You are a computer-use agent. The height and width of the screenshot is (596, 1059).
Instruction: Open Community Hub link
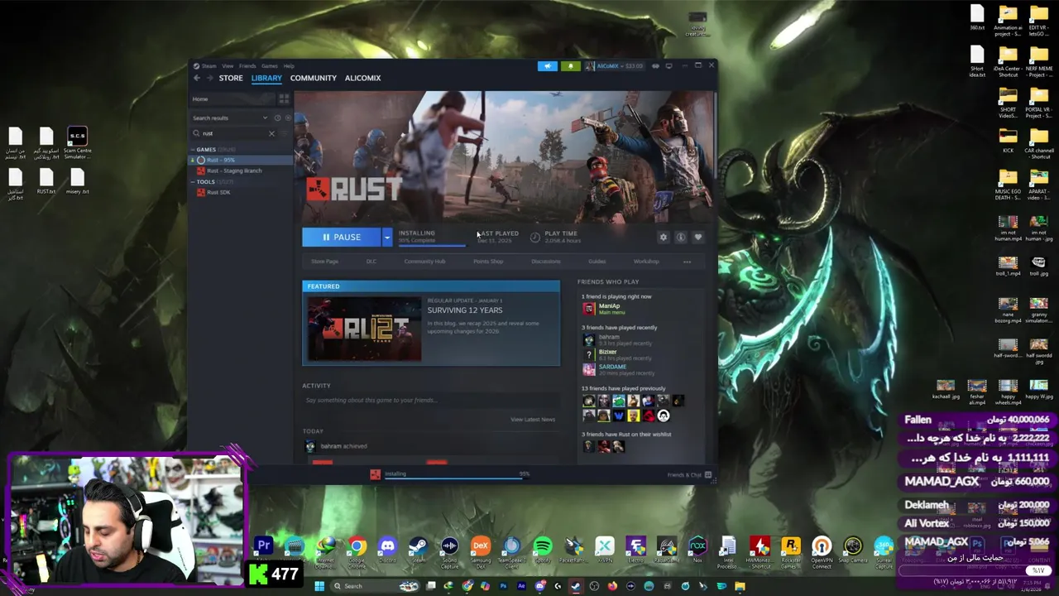point(424,262)
